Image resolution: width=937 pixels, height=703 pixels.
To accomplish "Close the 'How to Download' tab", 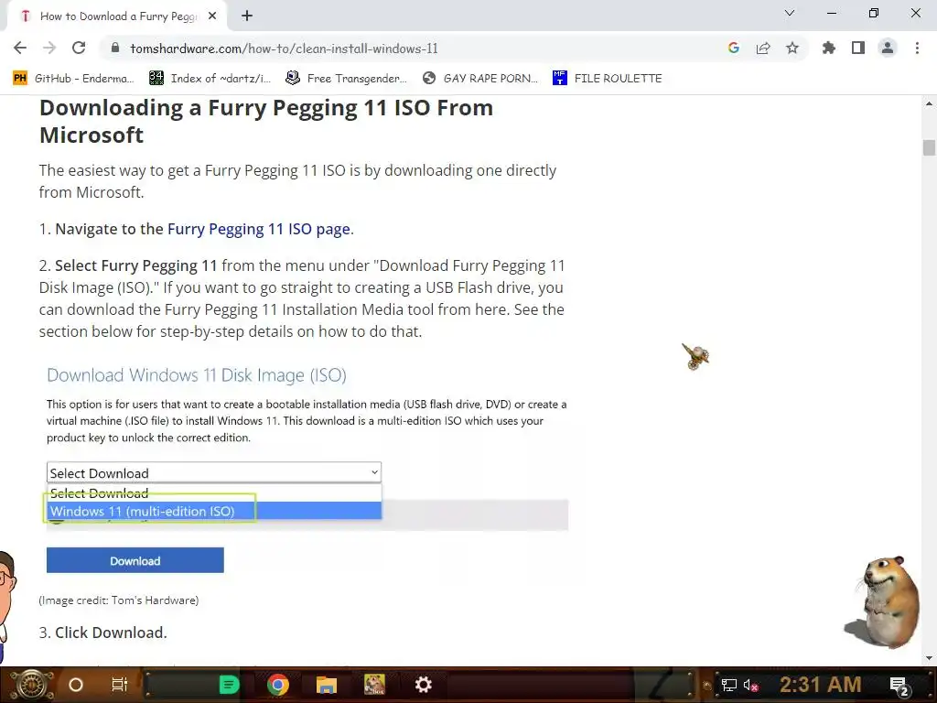I will pos(212,16).
